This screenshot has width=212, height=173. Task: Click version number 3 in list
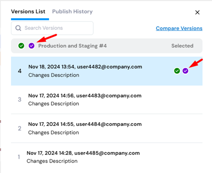[19, 99]
